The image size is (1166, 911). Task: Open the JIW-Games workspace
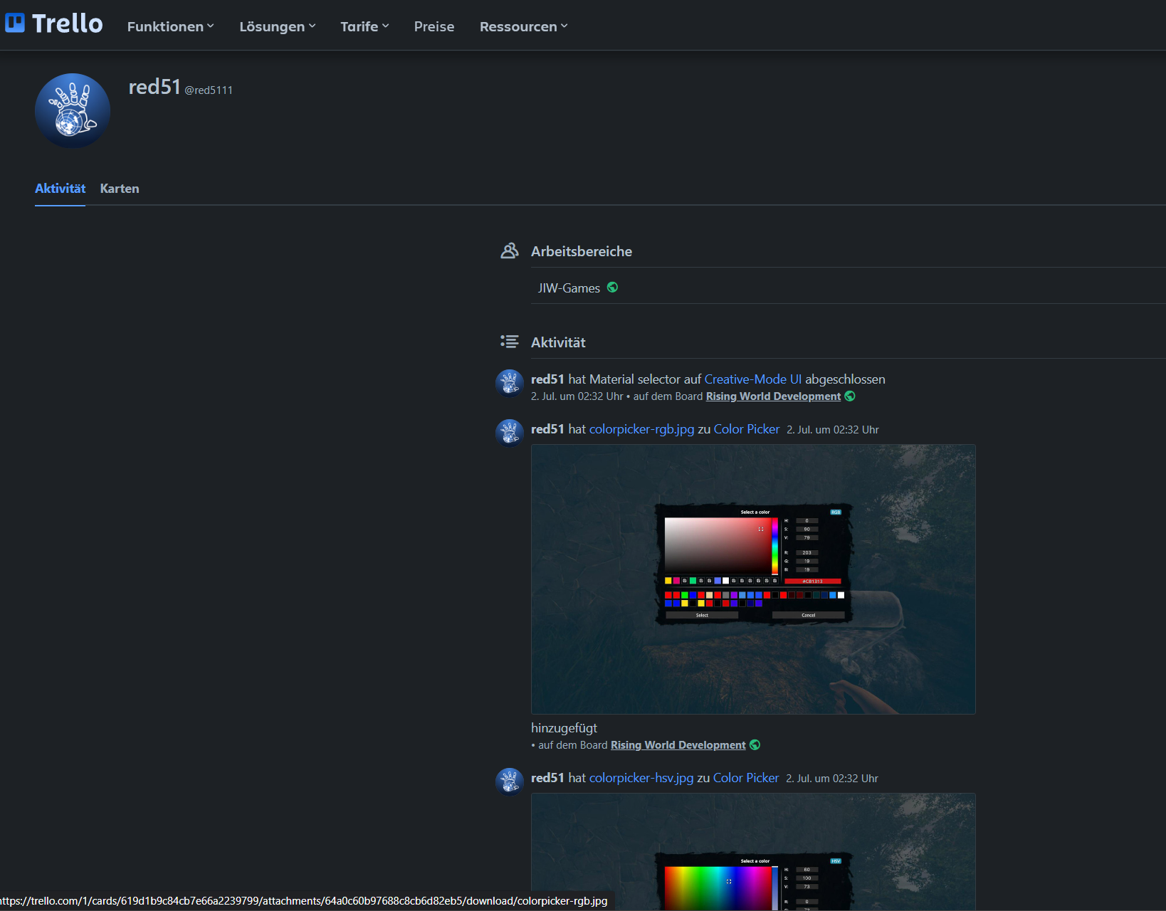(x=569, y=288)
